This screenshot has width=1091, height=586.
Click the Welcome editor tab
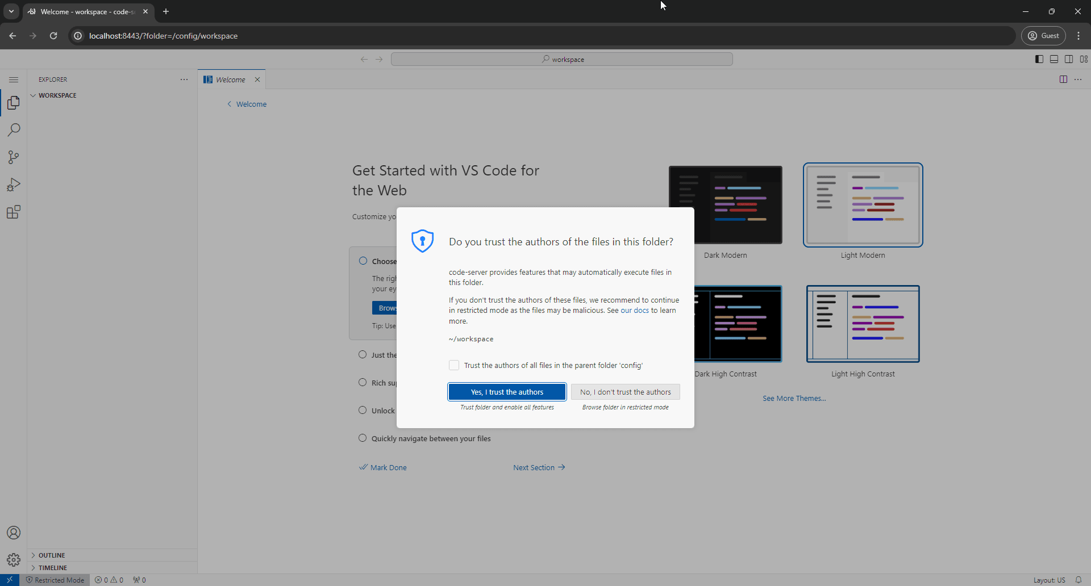coord(230,79)
